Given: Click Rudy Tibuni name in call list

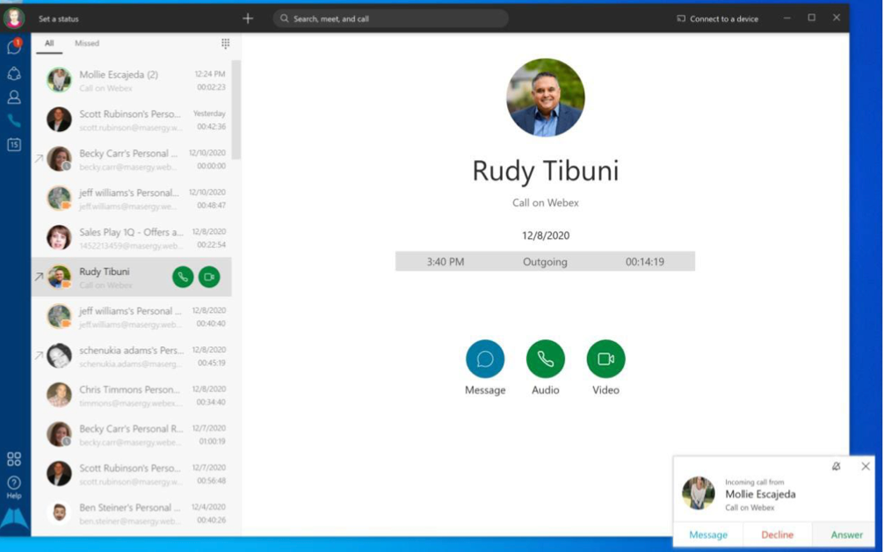Looking at the screenshot, I should point(105,272).
